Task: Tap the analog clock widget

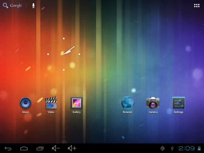Action: 64,54
